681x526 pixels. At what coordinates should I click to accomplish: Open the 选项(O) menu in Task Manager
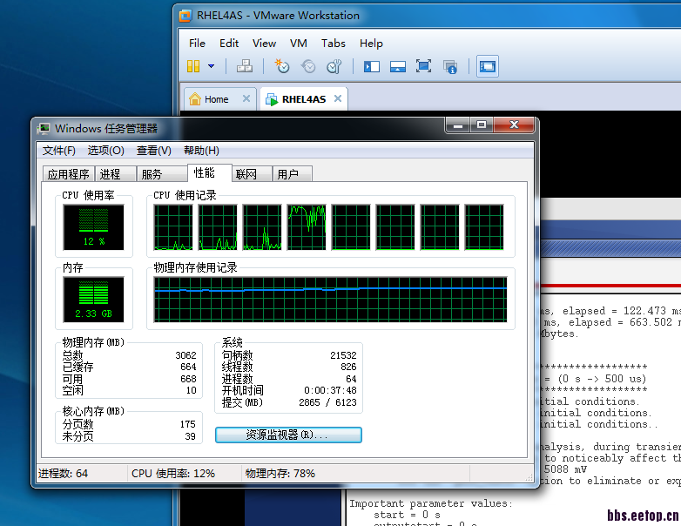click(x=105, y=151)
